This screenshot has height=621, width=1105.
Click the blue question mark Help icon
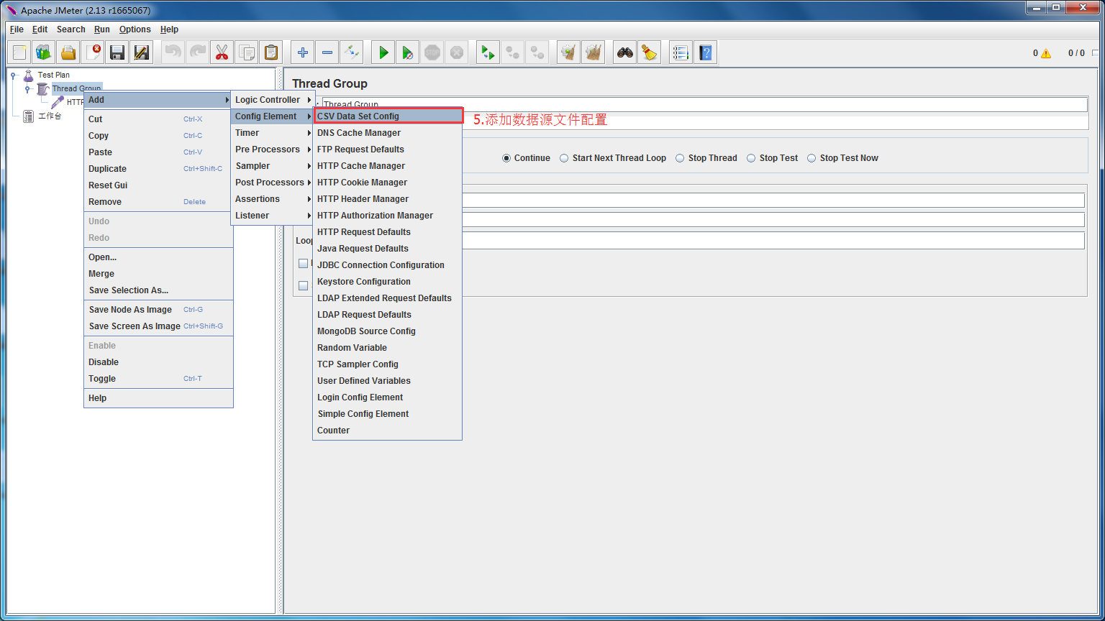pyautogui.click(x=706, y=52)
